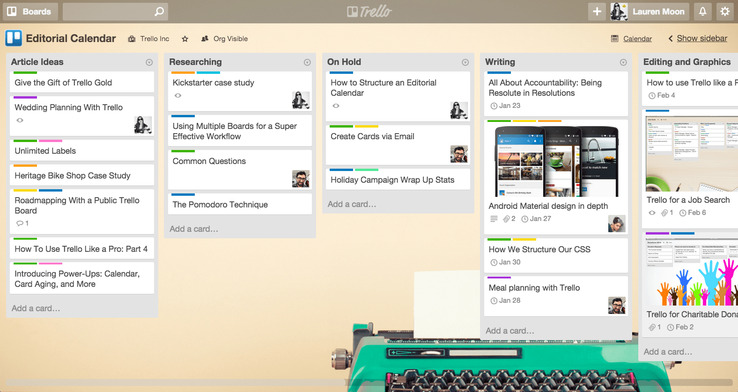Image resolution: width=738 pixels, height=392 pixels.
Task: Open the Boards menu button
Action: coord(30,11)
